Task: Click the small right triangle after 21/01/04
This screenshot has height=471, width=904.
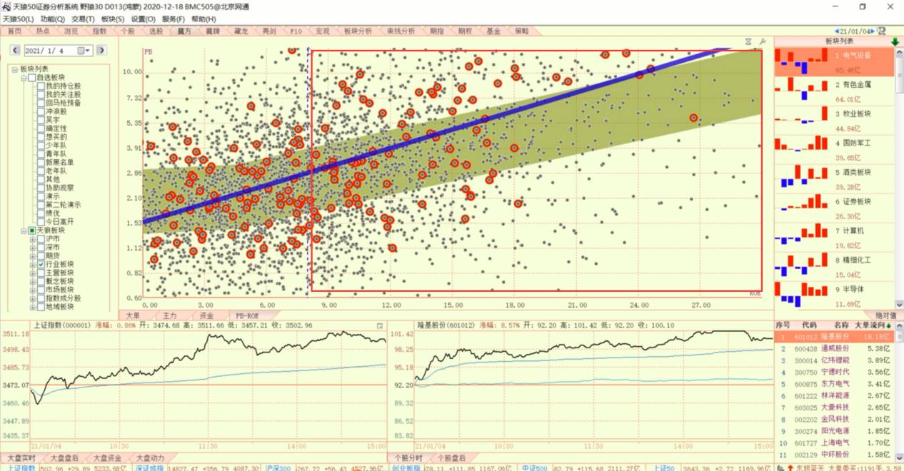Action: pos(874,31)
